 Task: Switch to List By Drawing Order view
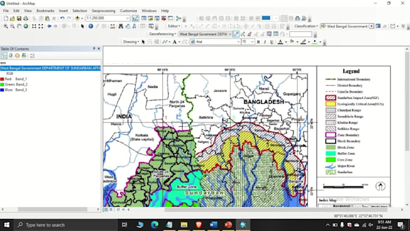(4, 55)
